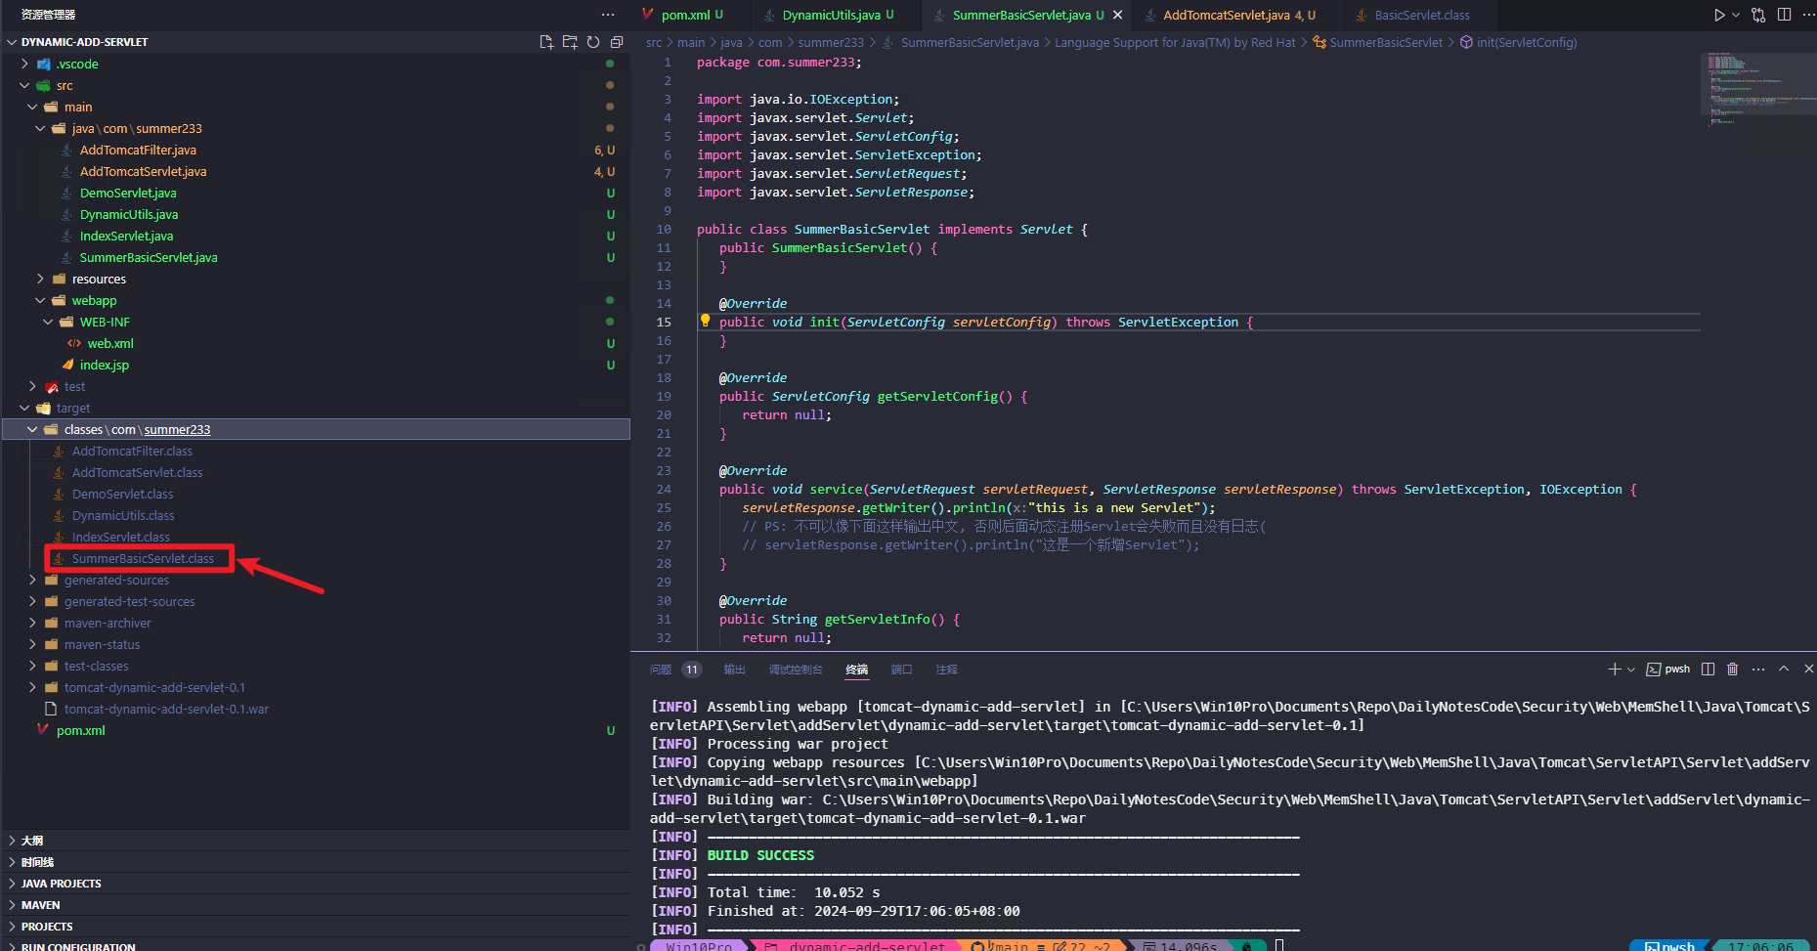The width and height of the screenshot is (1817, 951).
Task: Click init(ServletConfig) in breadcrumb
Action: (1526, 42)
